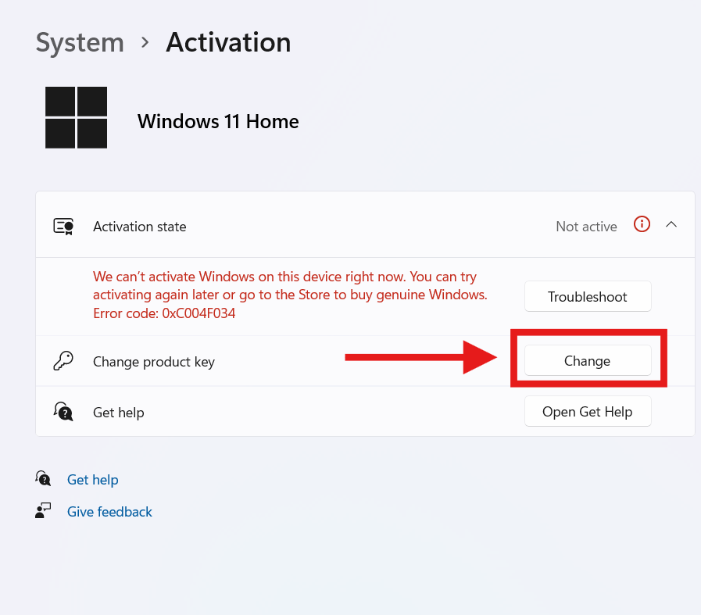The height and width of the screenshot is (615, 701).
Task: Click the error code 0xC004F034 message
Action: tap(164, 313)
